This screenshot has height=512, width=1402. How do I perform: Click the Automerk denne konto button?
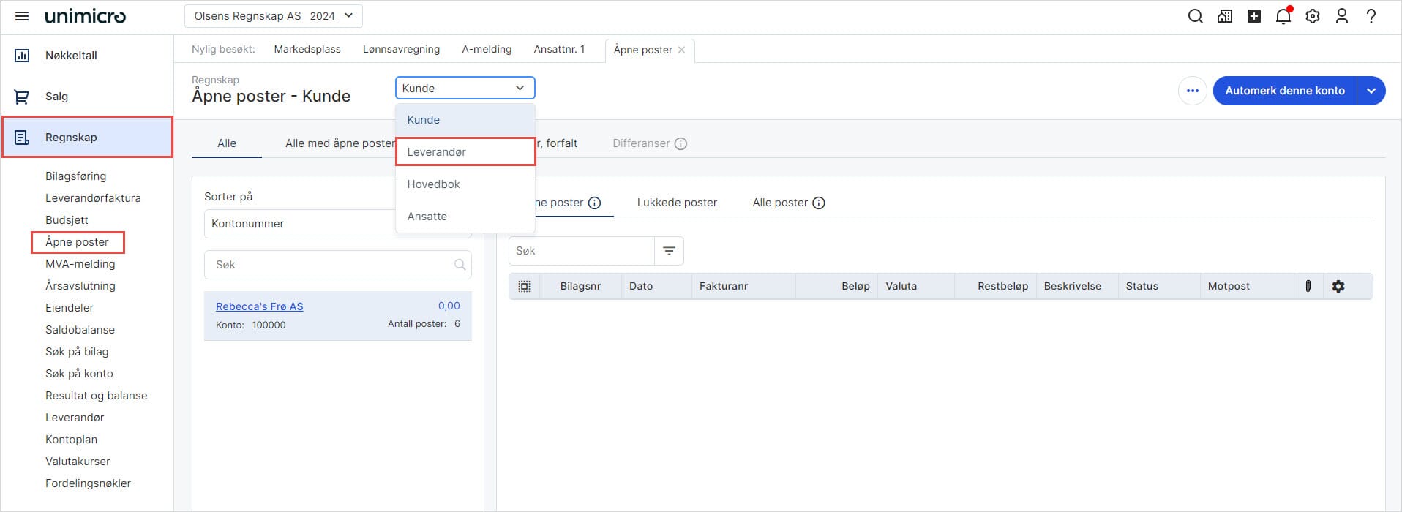1284,91
